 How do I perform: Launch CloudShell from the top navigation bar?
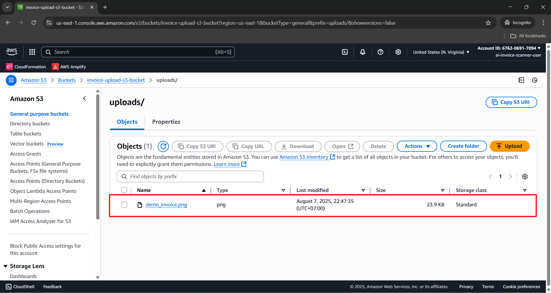pos(345,52)
